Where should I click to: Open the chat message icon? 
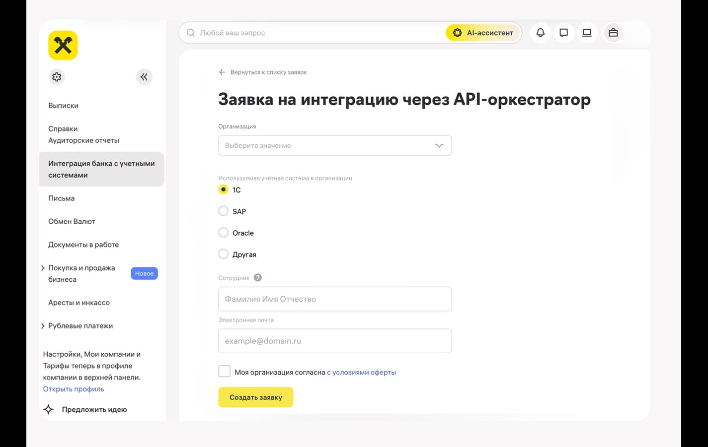point(563,33)
